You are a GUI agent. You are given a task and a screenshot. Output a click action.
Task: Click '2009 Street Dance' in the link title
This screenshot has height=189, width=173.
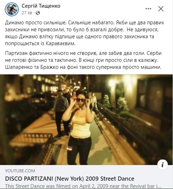point(110,179)
